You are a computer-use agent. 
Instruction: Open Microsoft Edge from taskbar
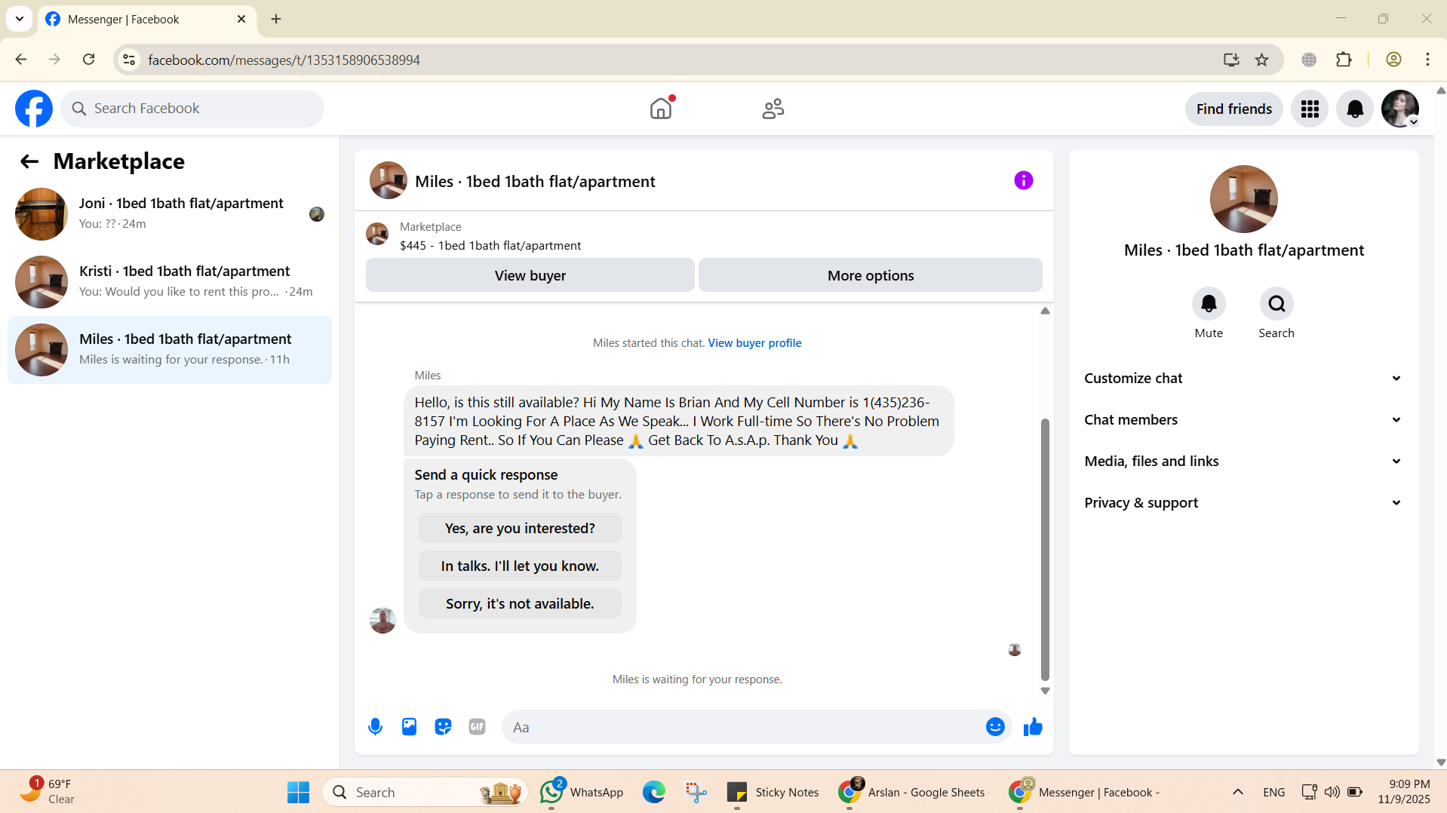coord(653,793)
